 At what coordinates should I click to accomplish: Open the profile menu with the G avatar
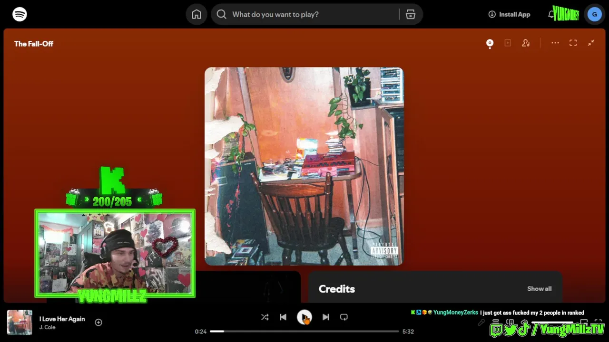click(x=594, y=14)
